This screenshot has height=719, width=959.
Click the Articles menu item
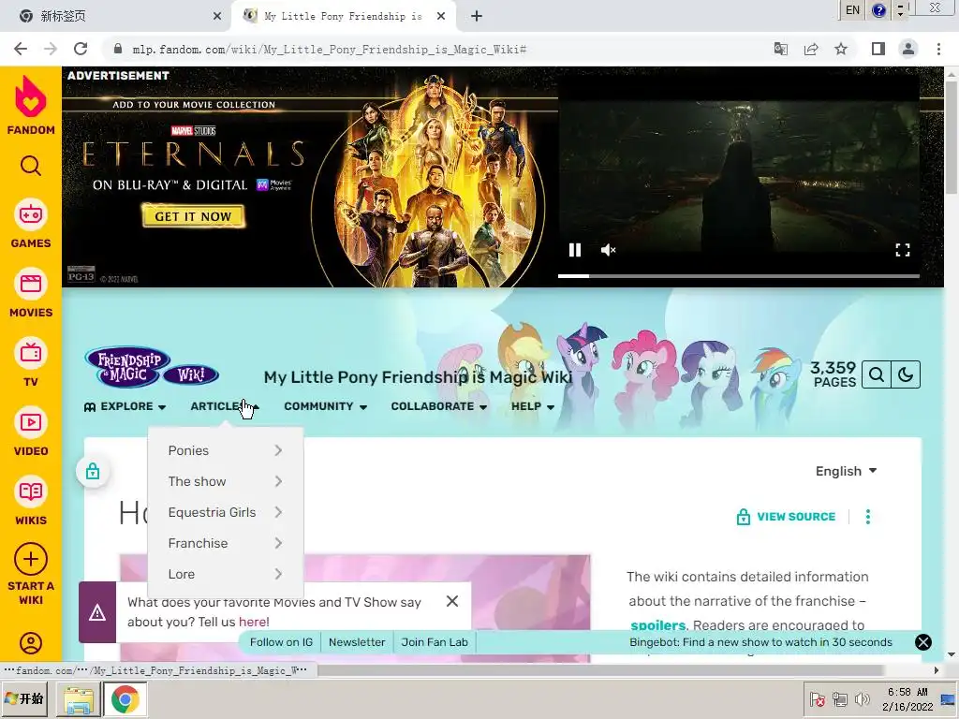coord(225,406)
